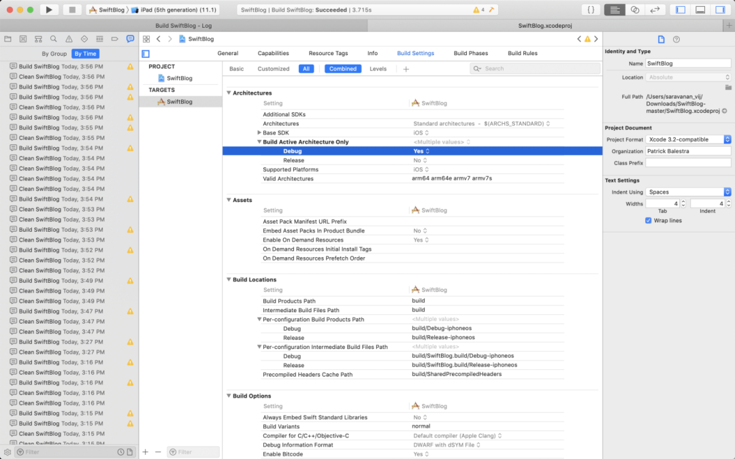This screenshot has width=735, height=459.
Task: Open the File inspector icon
Action: coord(661,39)
